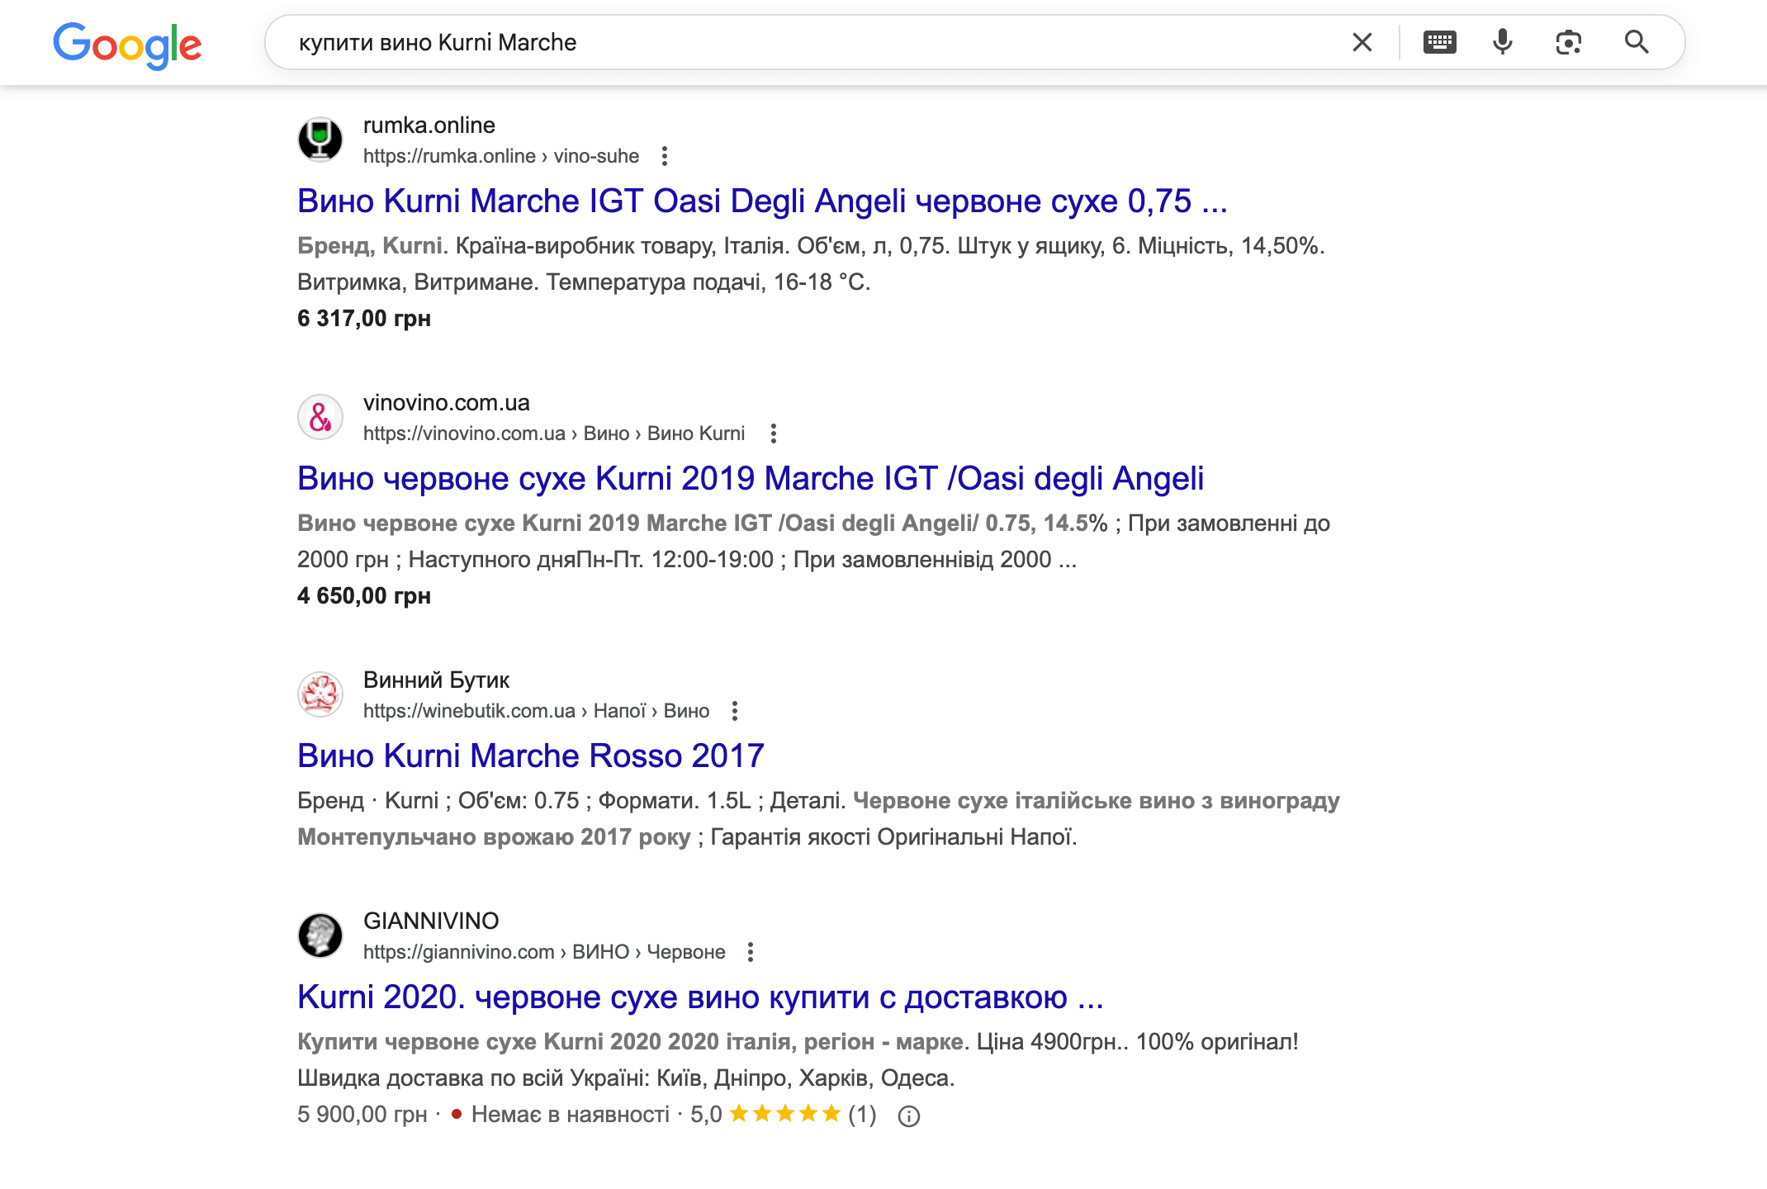
Task: Click https://giannivino.com › ВИНО › Червоне breadcrumb
Action: (544, 952)
